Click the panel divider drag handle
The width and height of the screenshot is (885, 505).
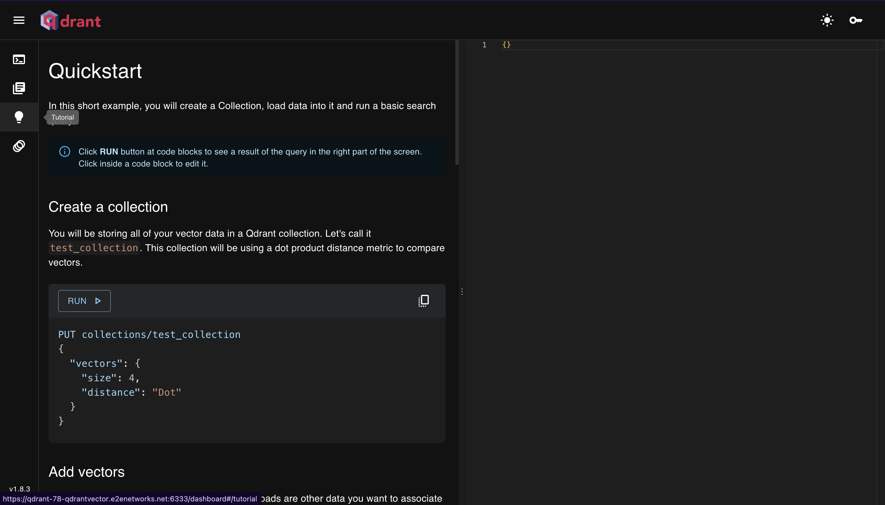[x=462, y=292]
